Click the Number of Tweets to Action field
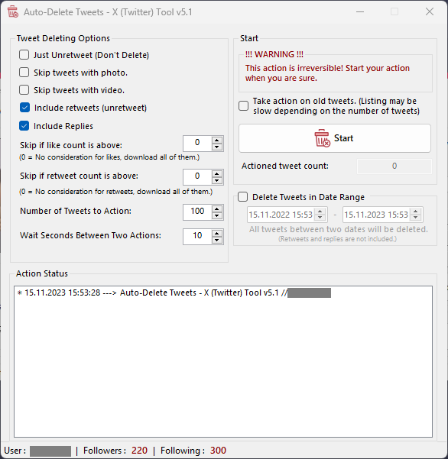The width and height of the screenshot is (448, 459). [197, 212]
